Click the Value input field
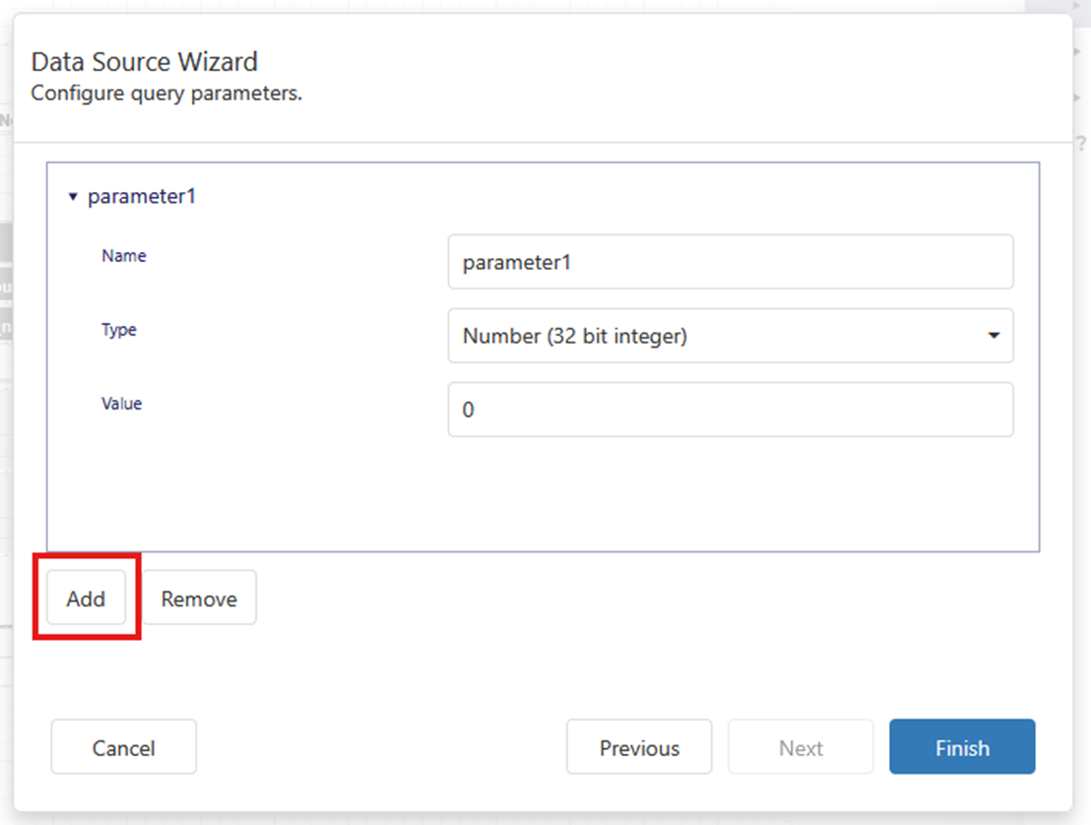 pyautogui.click(x=730, y=410)
